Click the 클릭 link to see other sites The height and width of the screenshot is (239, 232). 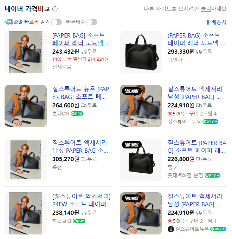(x=206, y=9)
